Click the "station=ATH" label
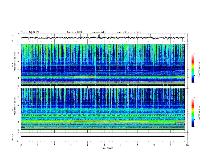This screenshot has height=163, width=211. coord(99,32)
